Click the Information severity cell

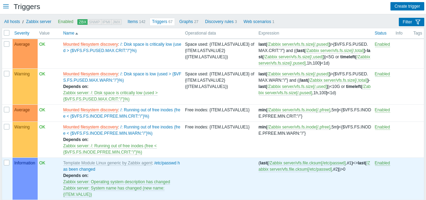click(25, 179)
